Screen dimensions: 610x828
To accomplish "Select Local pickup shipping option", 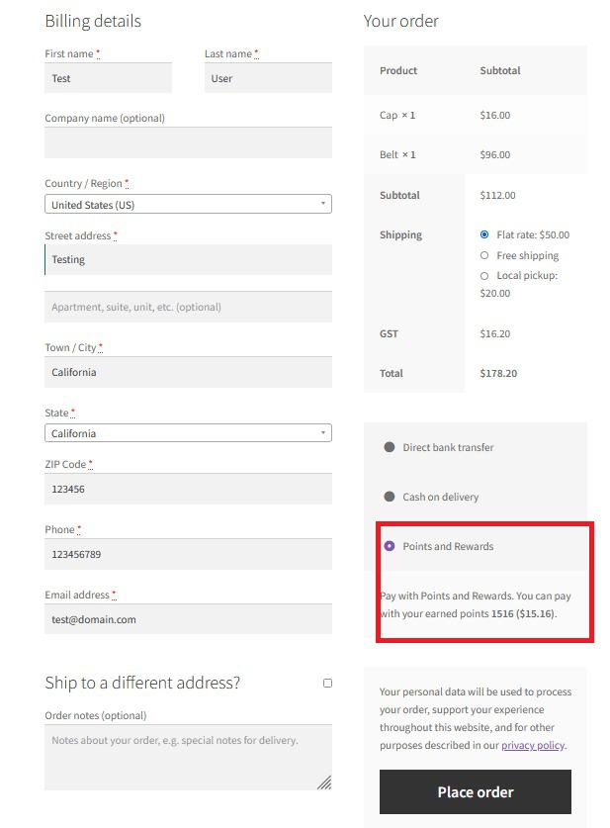I will click(x=484, y=275).
